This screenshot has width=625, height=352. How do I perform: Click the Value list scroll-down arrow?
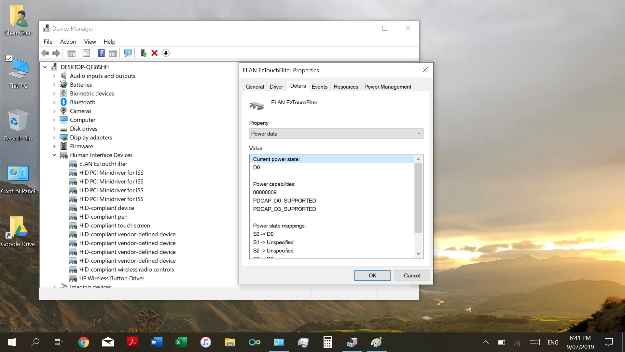click(x=418, y=254)
